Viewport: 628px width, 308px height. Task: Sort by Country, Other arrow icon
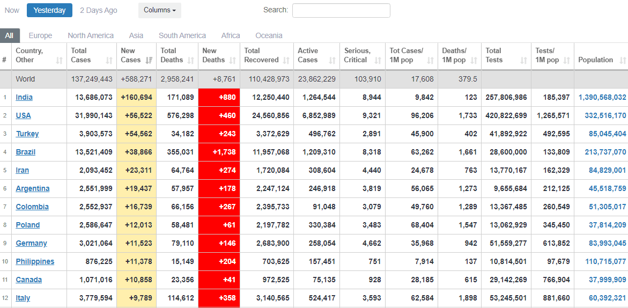tap(59, 60)
